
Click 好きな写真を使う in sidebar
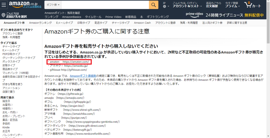click(12, 84)
